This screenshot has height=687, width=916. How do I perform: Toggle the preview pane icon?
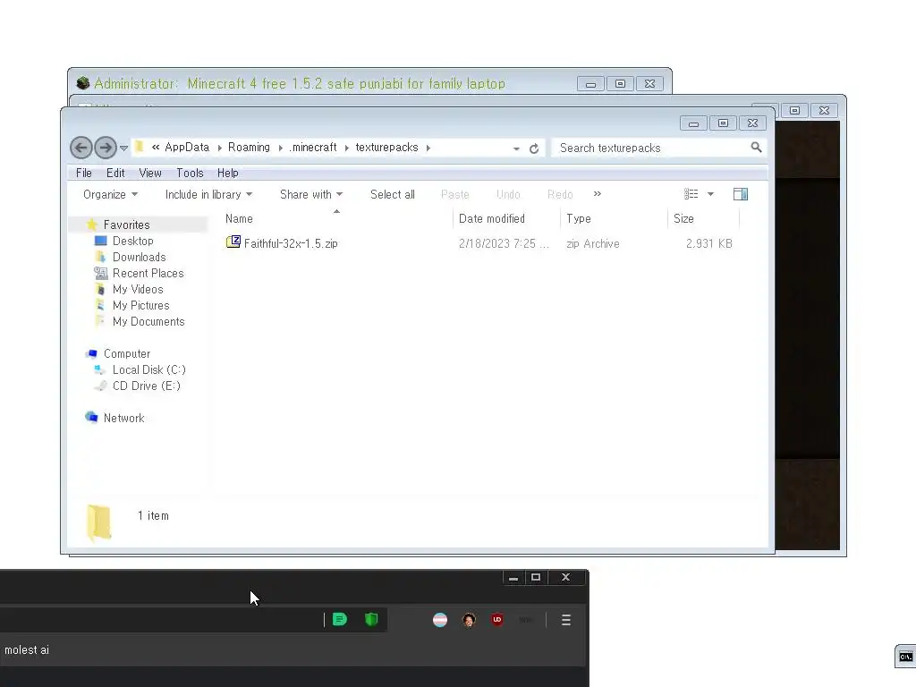740,194
